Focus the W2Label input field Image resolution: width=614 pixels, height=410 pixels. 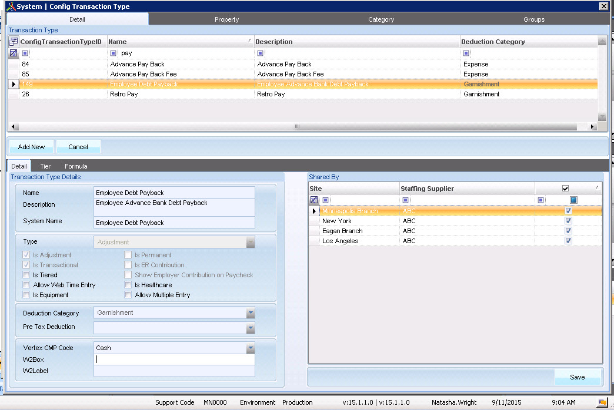(174, 371)
